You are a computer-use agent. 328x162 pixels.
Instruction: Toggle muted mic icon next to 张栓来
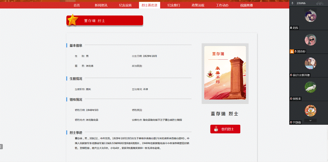291,99
